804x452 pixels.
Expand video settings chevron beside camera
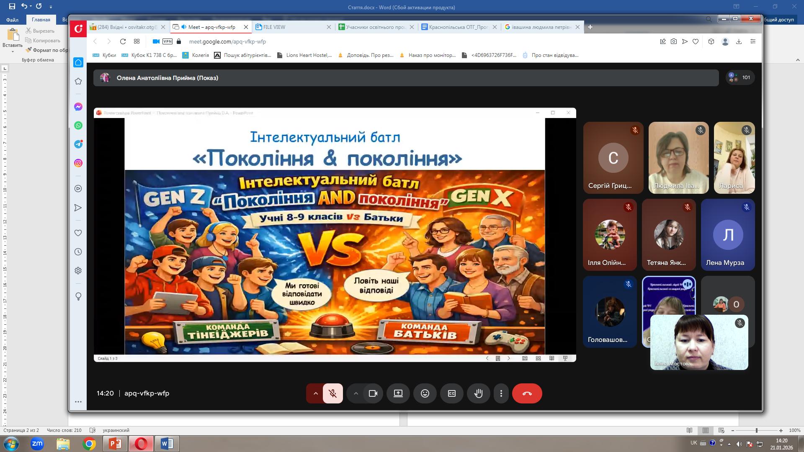pos(356,393)
